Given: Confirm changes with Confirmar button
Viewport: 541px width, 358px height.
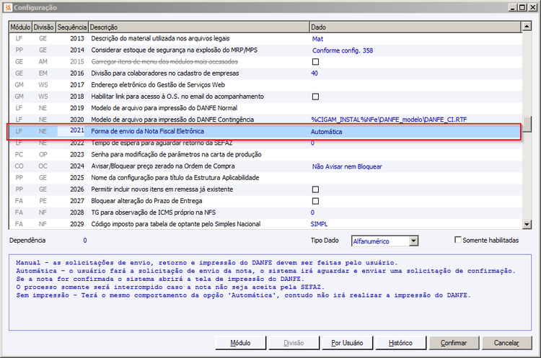Looking at the screenshot, I should coord(454,343).
